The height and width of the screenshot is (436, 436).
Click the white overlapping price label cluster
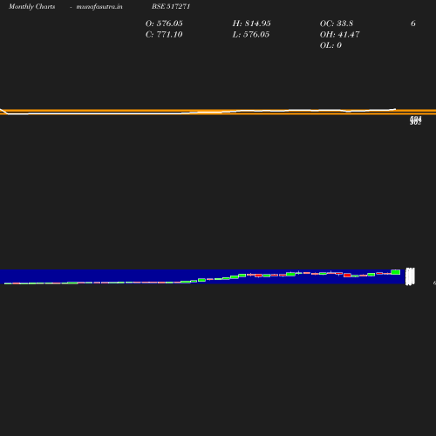coord(410,276)
